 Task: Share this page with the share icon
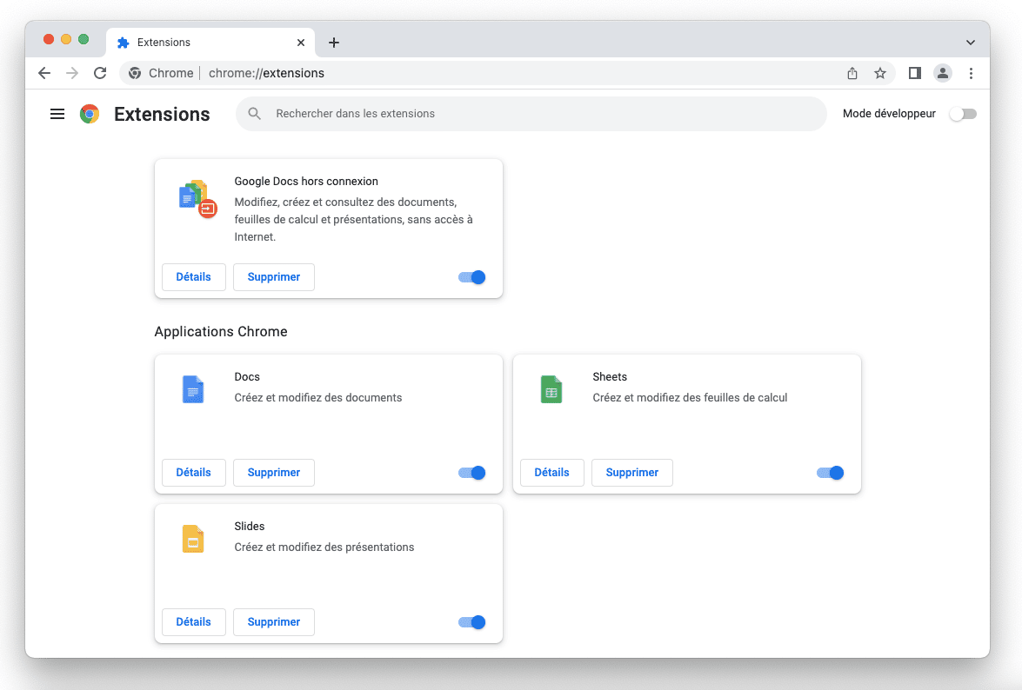[x=852, y=73]
